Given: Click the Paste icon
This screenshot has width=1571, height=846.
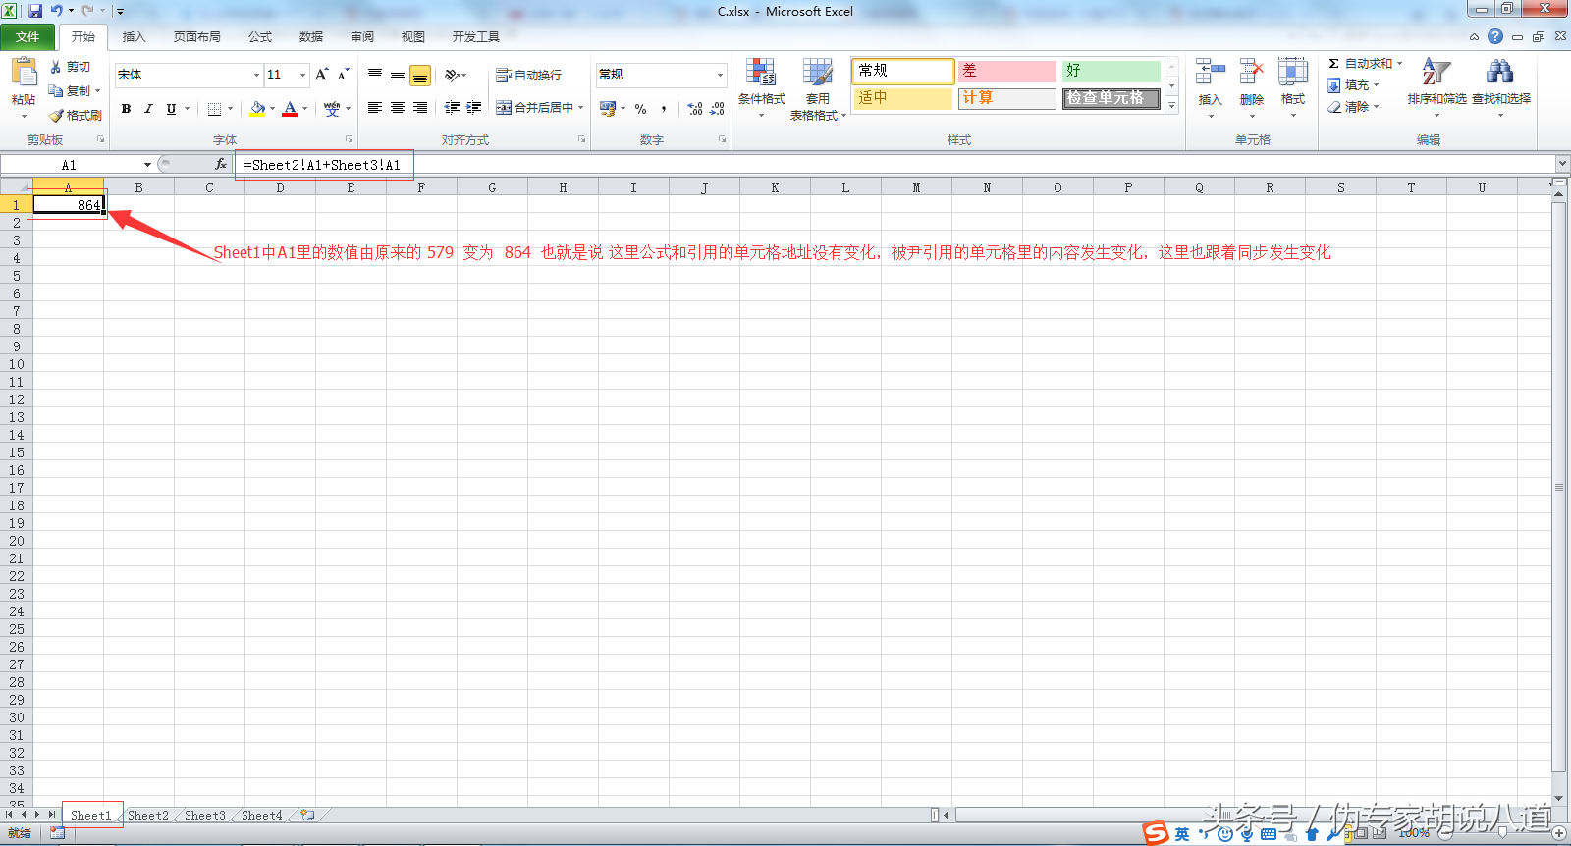Looking at the screenshot, I should 24,72.
